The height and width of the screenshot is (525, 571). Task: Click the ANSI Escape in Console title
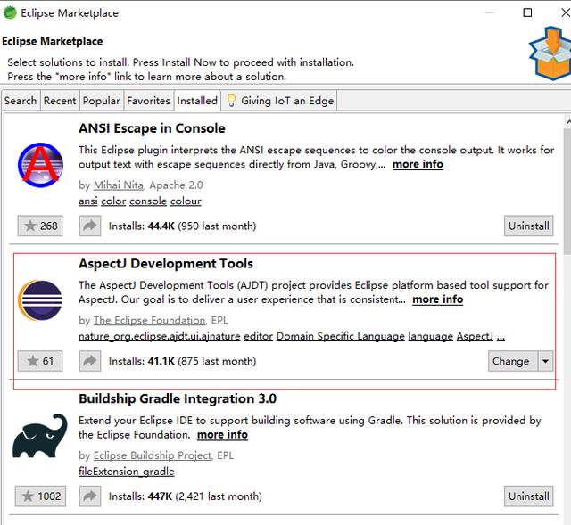tap(152, 128)
